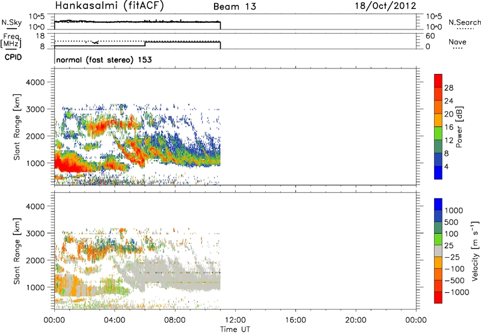Click the date 18/Oct/2012
Image resolution: width=481 pixels, height=333 pixels.
(385, 6)
